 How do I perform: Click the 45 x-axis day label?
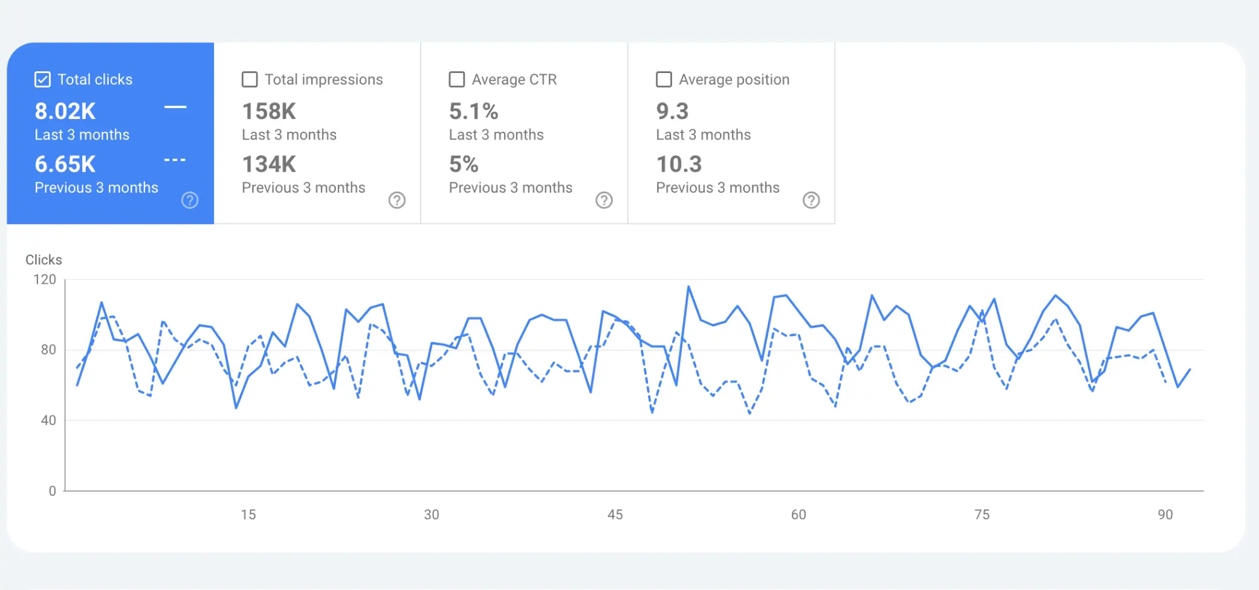615,515
